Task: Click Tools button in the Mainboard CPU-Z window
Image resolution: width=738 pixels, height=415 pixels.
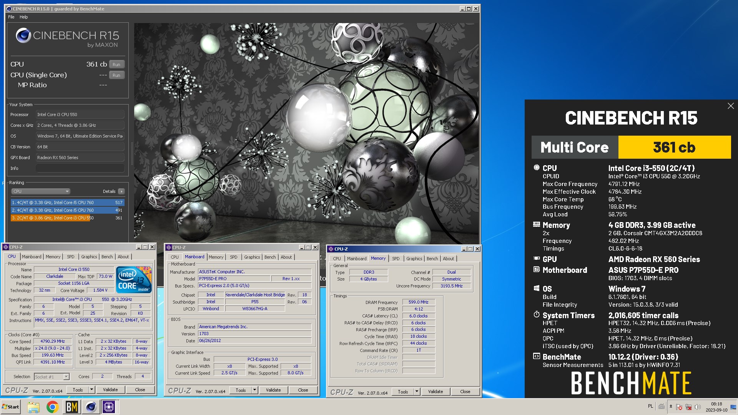Action: (x=241, y=390)
